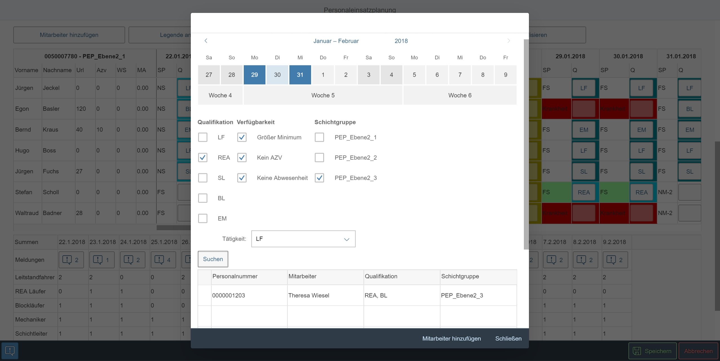Open messages icon for 9.2.2018

(615, 260)
